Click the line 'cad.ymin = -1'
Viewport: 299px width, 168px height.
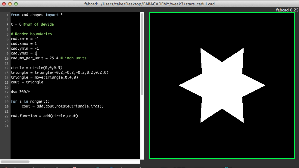click(25, 48)
